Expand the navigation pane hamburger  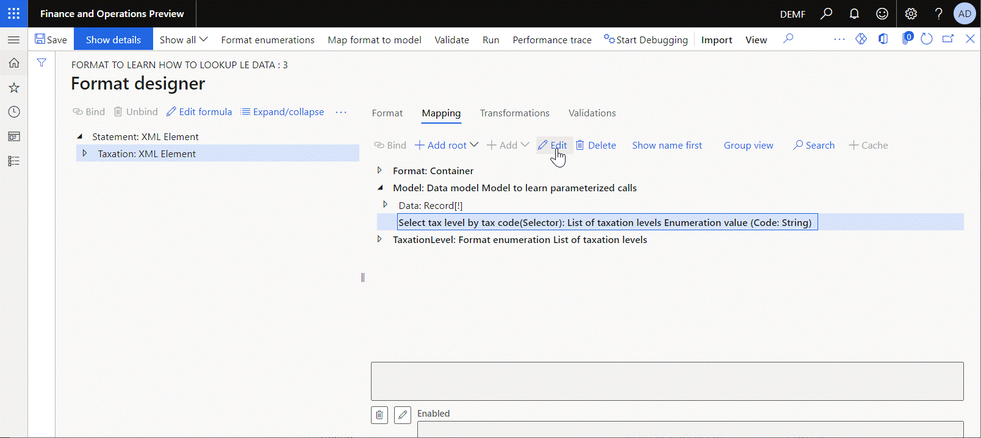13,40
